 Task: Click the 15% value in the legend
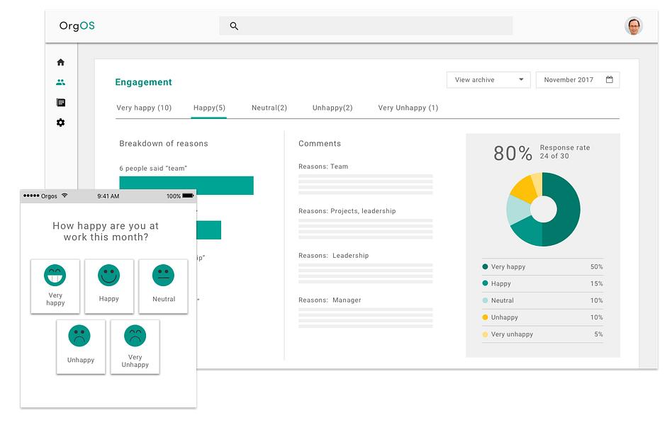pyautogui.click(x=596, y=283)
